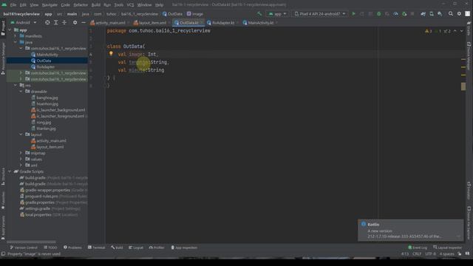This screenshot has width=473, height=266.
Task: Open the Pixel 4 API 24 device dropdown
Action: tap(320, 14)
